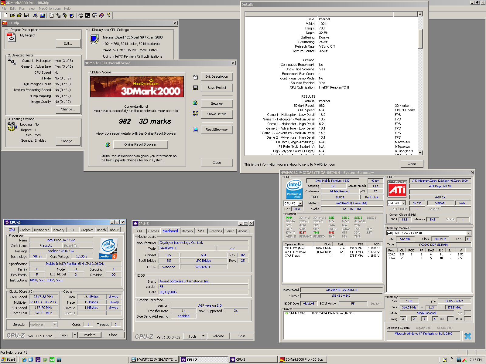The width and height of the screenshot is (486, 364).
Task: Open the MadOnion.com menu
Action: (x=50, y=8)
